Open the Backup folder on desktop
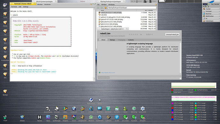This screenshot has height=124, width=220. tap(5, 91)
